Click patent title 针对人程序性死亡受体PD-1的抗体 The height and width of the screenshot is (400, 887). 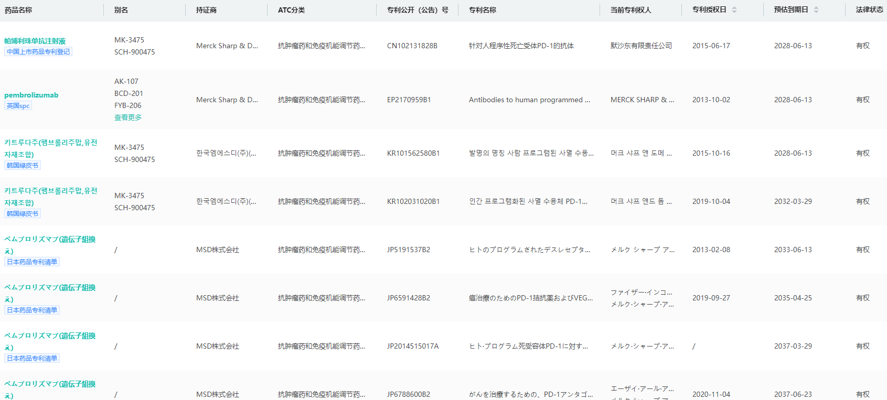click(521, 46)
